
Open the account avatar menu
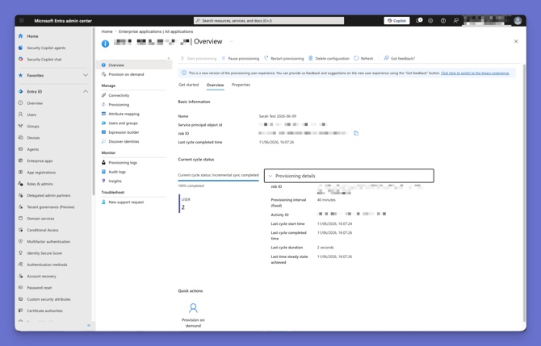pyautogui.click(x=518, y=21)
